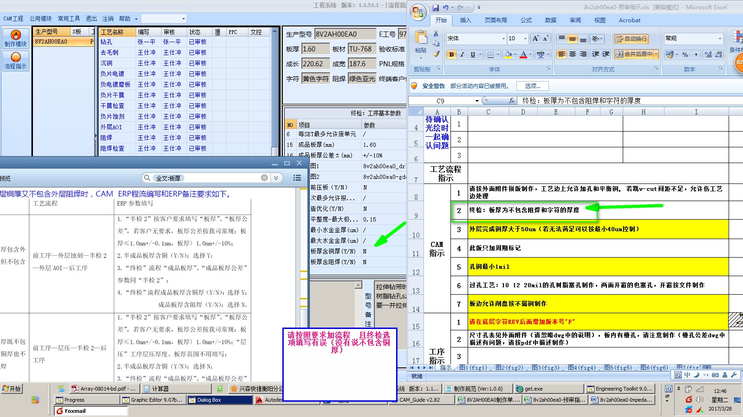This screenshot has width=743, height=417.
Task: Open the Name Box C9 dropdown
Action: [477, 101]
